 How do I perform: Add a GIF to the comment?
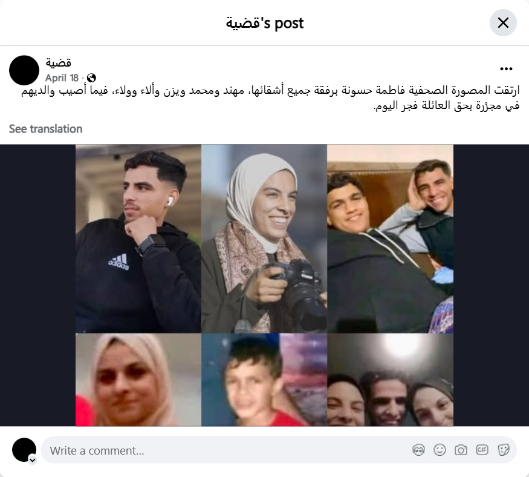coord(482,450)
